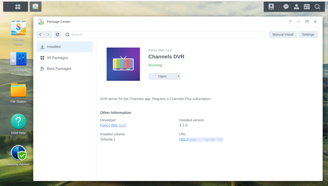Refresh the Package Center list
This screenshot has width=328, height=186.
click(58, 34)
